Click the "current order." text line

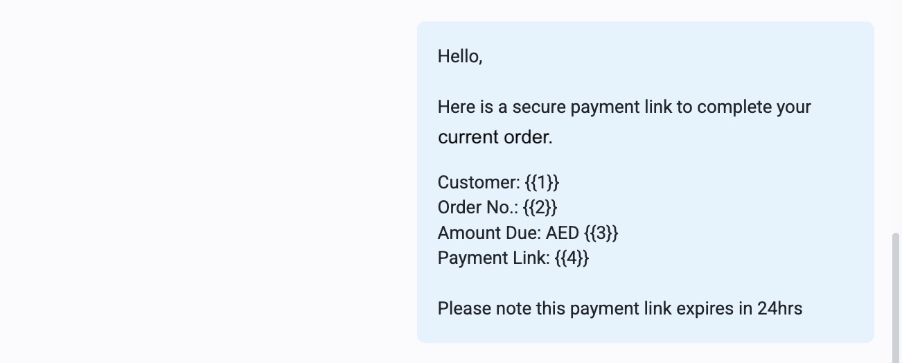pos(495,137)
